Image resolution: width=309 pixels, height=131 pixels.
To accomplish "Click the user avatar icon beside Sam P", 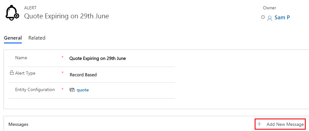I will click(x=270, y=18).
